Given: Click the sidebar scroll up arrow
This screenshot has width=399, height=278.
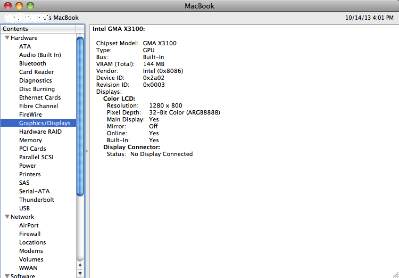Looking at the screenshot, I should pyautogui.click(x=80, y=265).
